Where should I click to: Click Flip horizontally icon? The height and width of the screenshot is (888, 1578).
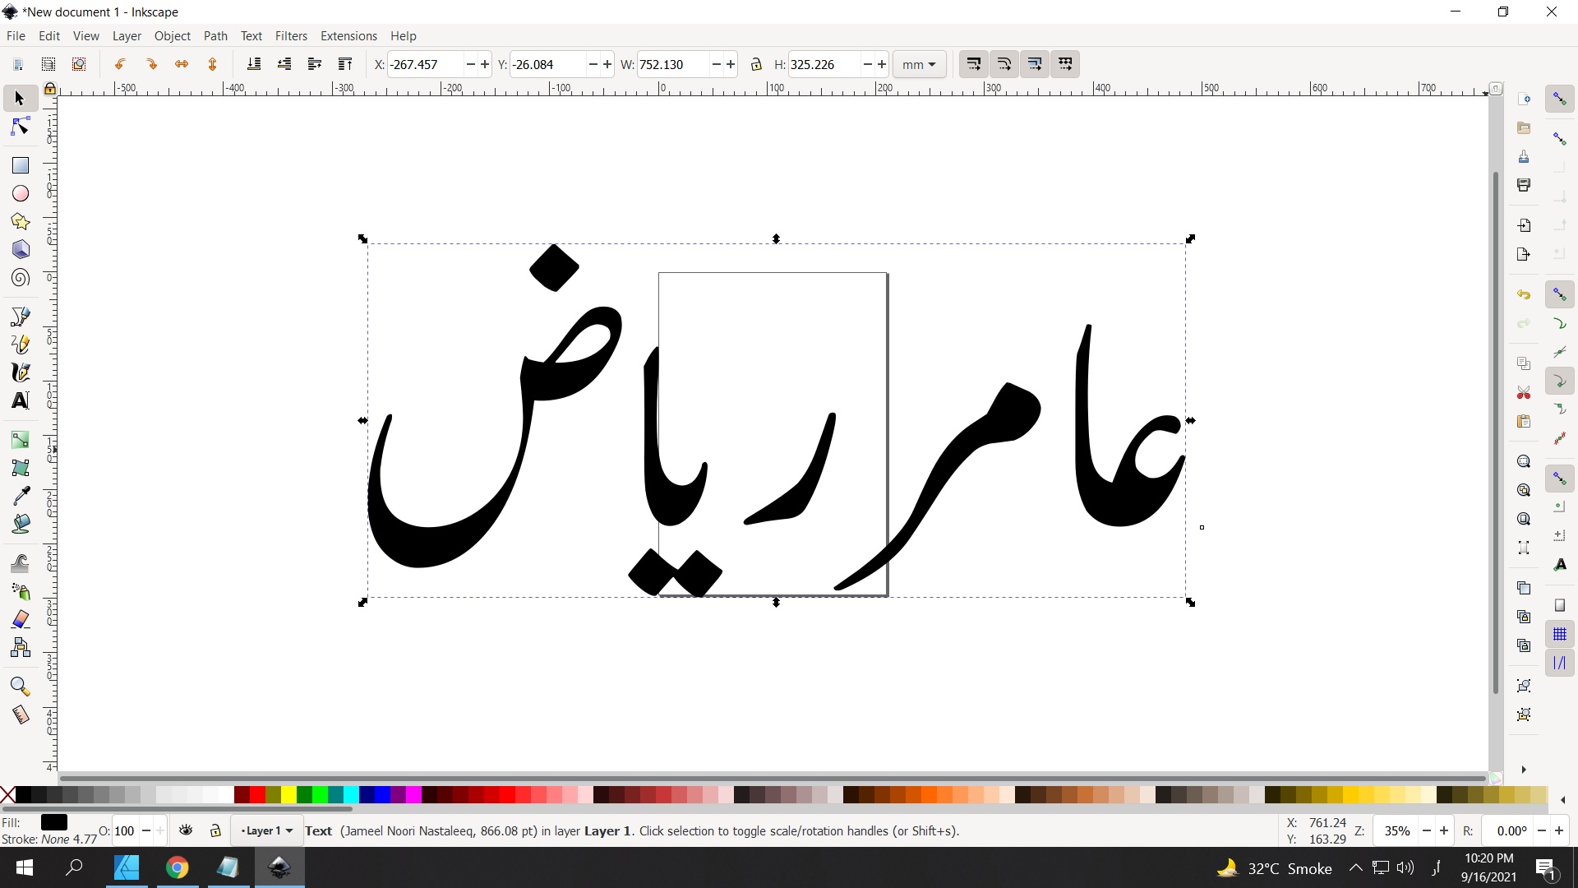tap(182, 64)
